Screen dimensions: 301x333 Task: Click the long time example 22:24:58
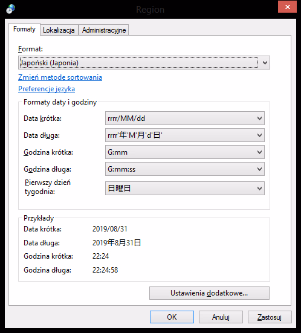[105, 270]
